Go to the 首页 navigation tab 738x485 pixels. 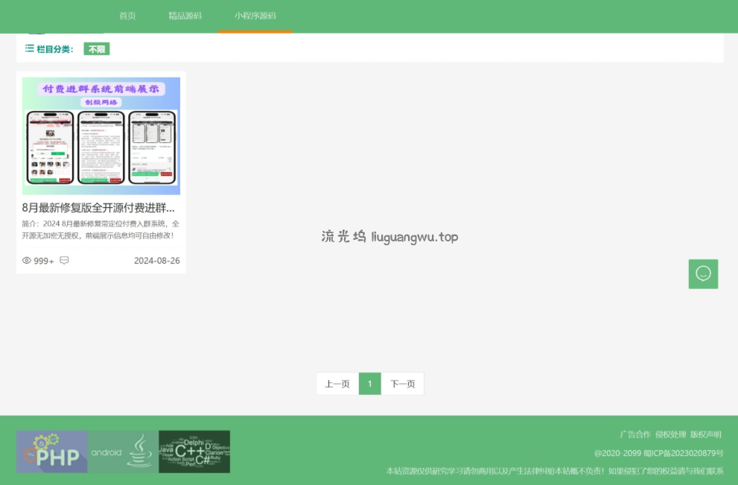tap(127, 16)
